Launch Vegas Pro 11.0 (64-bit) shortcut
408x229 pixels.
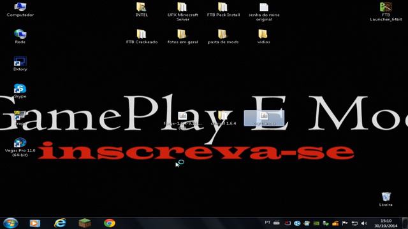click(x=20, y=147)
